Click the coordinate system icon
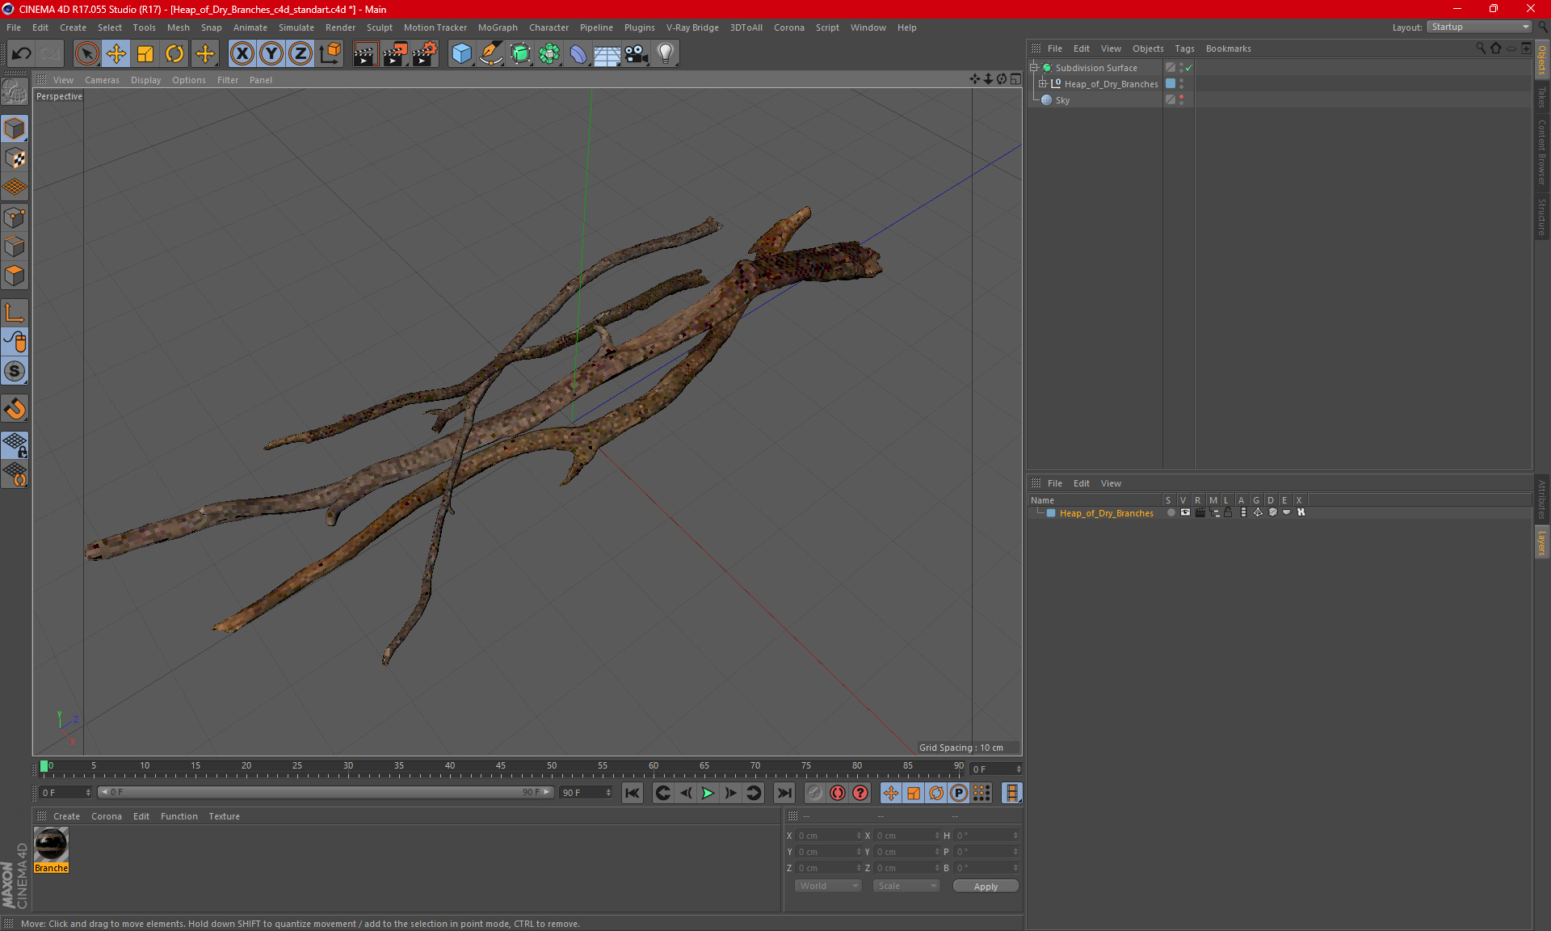The image size is (1551, 931). (330, 54)
